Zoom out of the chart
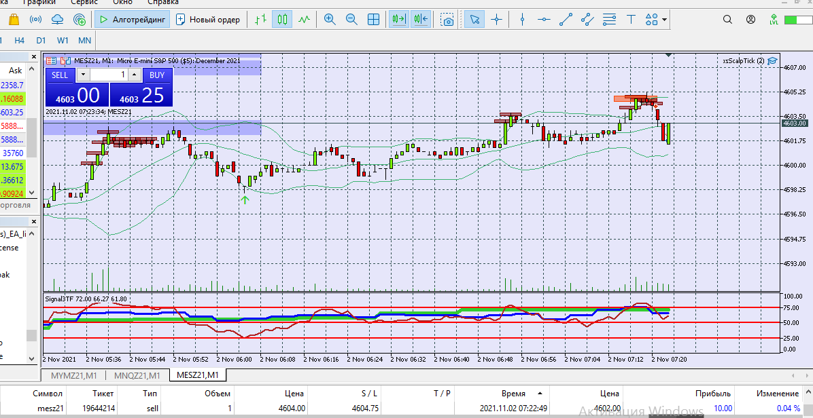This screenshot has height=418, width=813. 351,20
